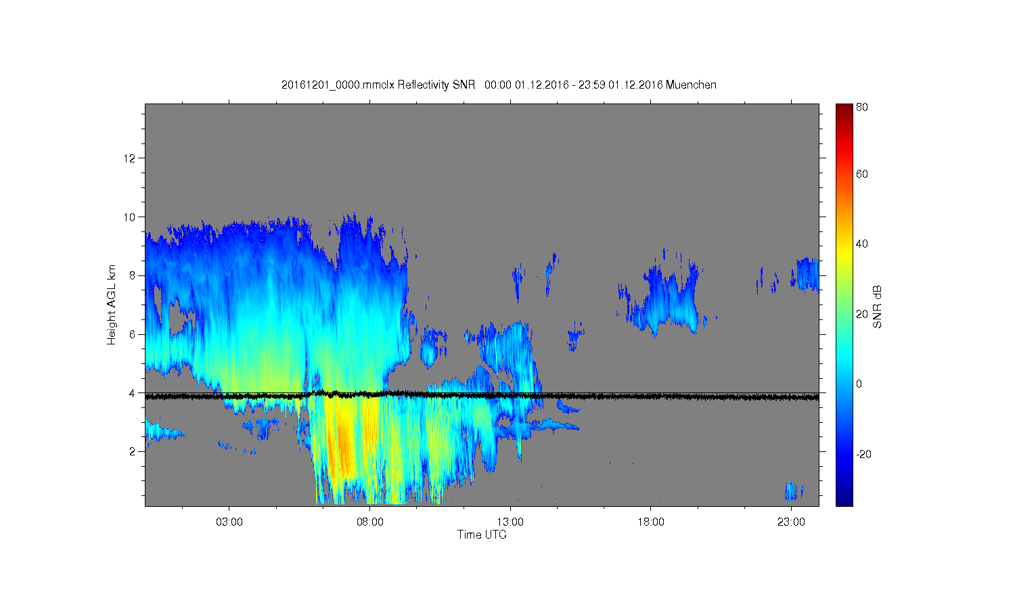Screen dimensions: 1015x609
Task: Click the 18:00 time tick label
Action: point(651,522)
